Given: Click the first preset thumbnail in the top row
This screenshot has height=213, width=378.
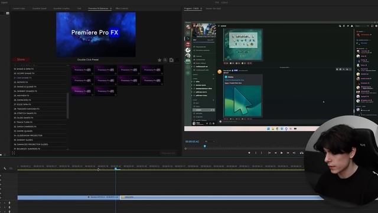Looking at the screenshot, I should tap(82, 70).
